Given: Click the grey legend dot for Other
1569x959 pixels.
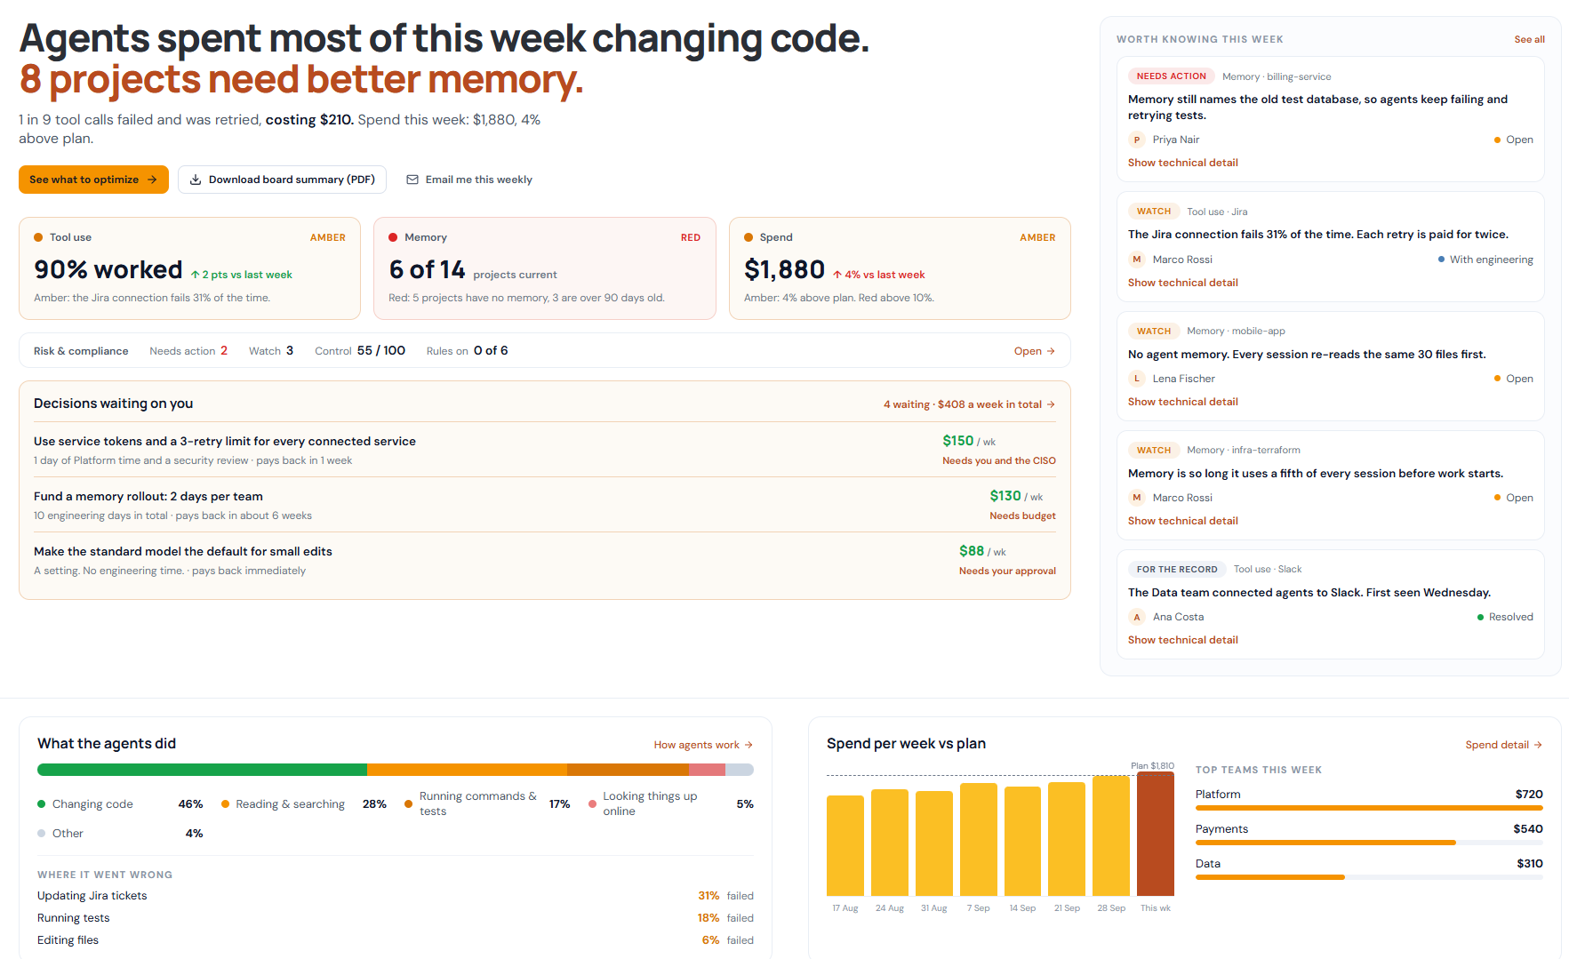Looking at the screenshot, I should pyautogui.click(x=41, y=834).
